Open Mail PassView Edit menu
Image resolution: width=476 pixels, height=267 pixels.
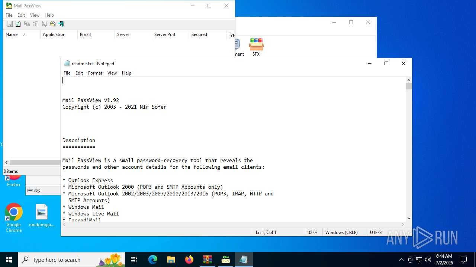point(21,15)
